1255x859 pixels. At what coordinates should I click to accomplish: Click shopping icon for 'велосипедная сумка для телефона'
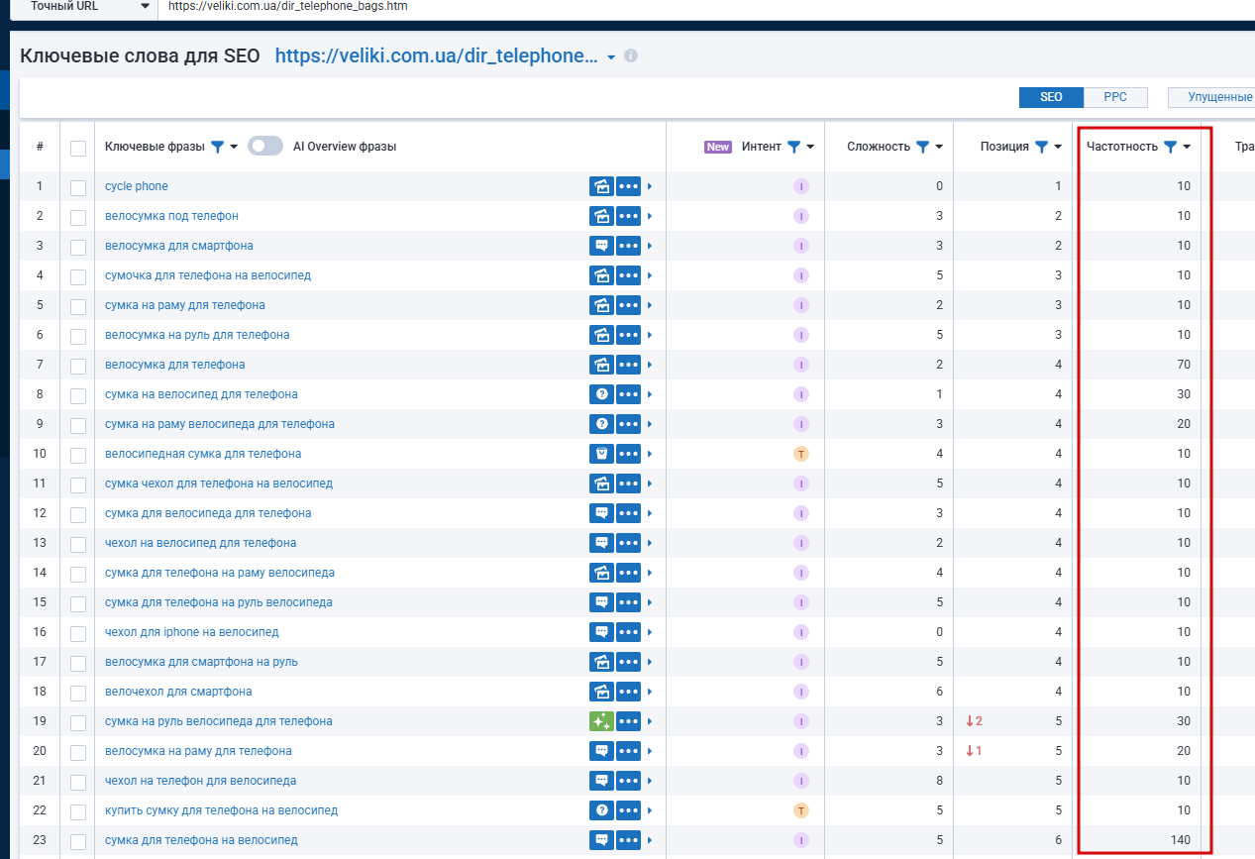tap(601, 454)
